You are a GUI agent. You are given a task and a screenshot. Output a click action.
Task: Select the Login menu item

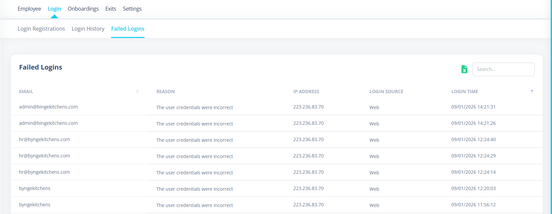(x=54, y=9)
